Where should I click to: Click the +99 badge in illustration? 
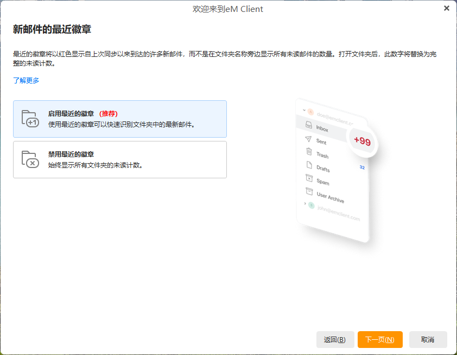362,141
